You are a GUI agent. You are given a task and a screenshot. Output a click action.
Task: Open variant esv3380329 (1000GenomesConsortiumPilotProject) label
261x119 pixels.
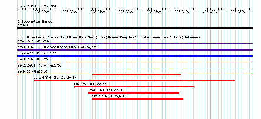tap(58, 47)
